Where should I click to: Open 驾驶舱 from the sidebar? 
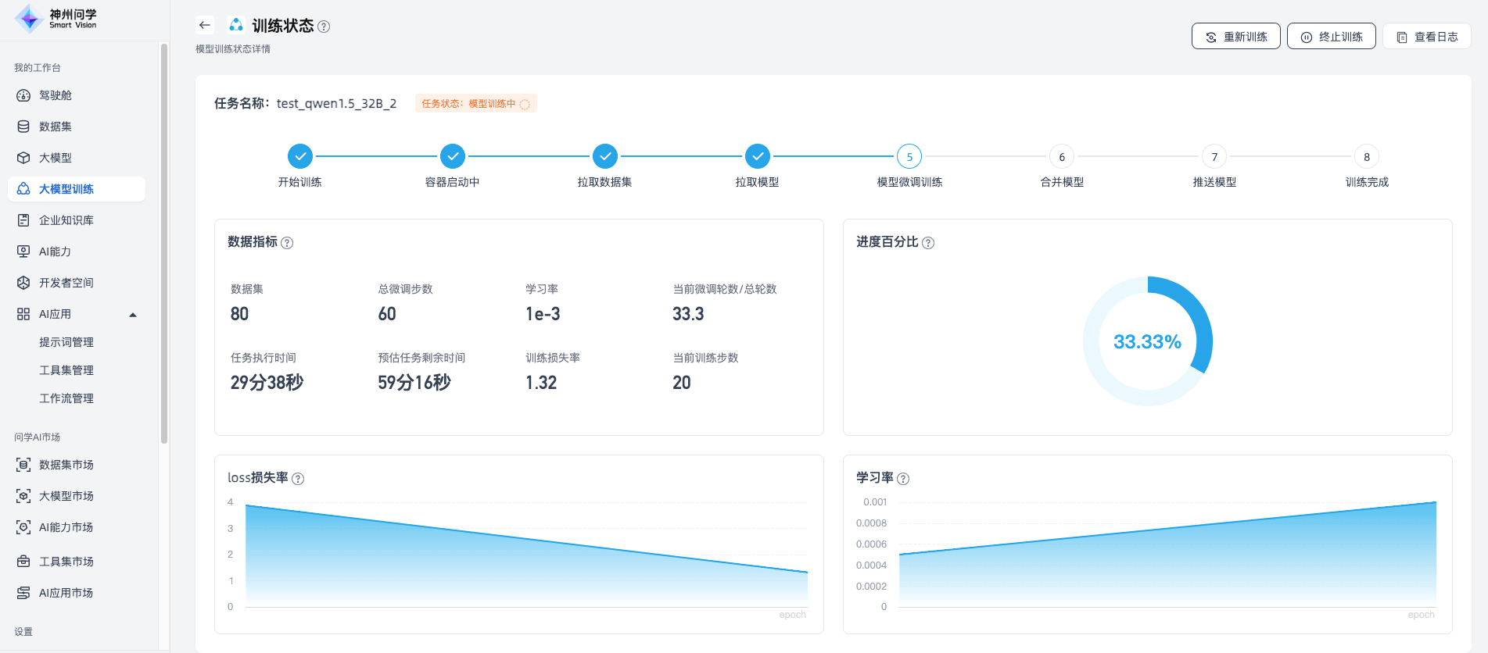pyautogui.click(x=56, y=95)
